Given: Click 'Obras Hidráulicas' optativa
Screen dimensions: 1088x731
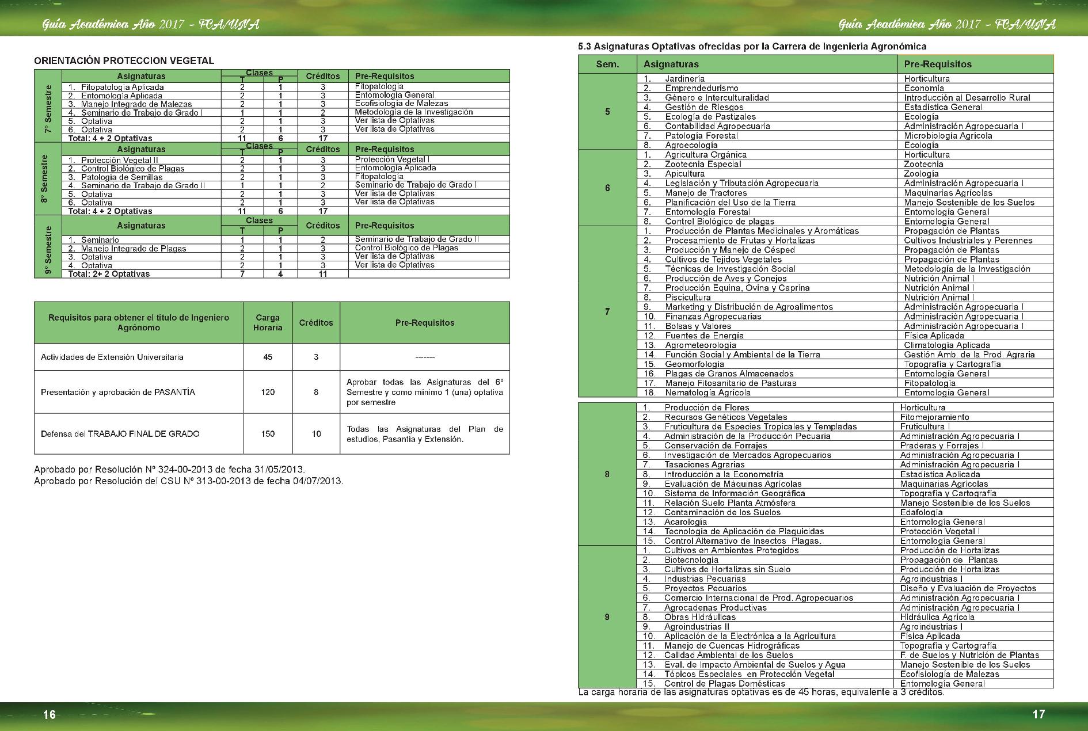Looking at the screenshot, I should (699, 617).
